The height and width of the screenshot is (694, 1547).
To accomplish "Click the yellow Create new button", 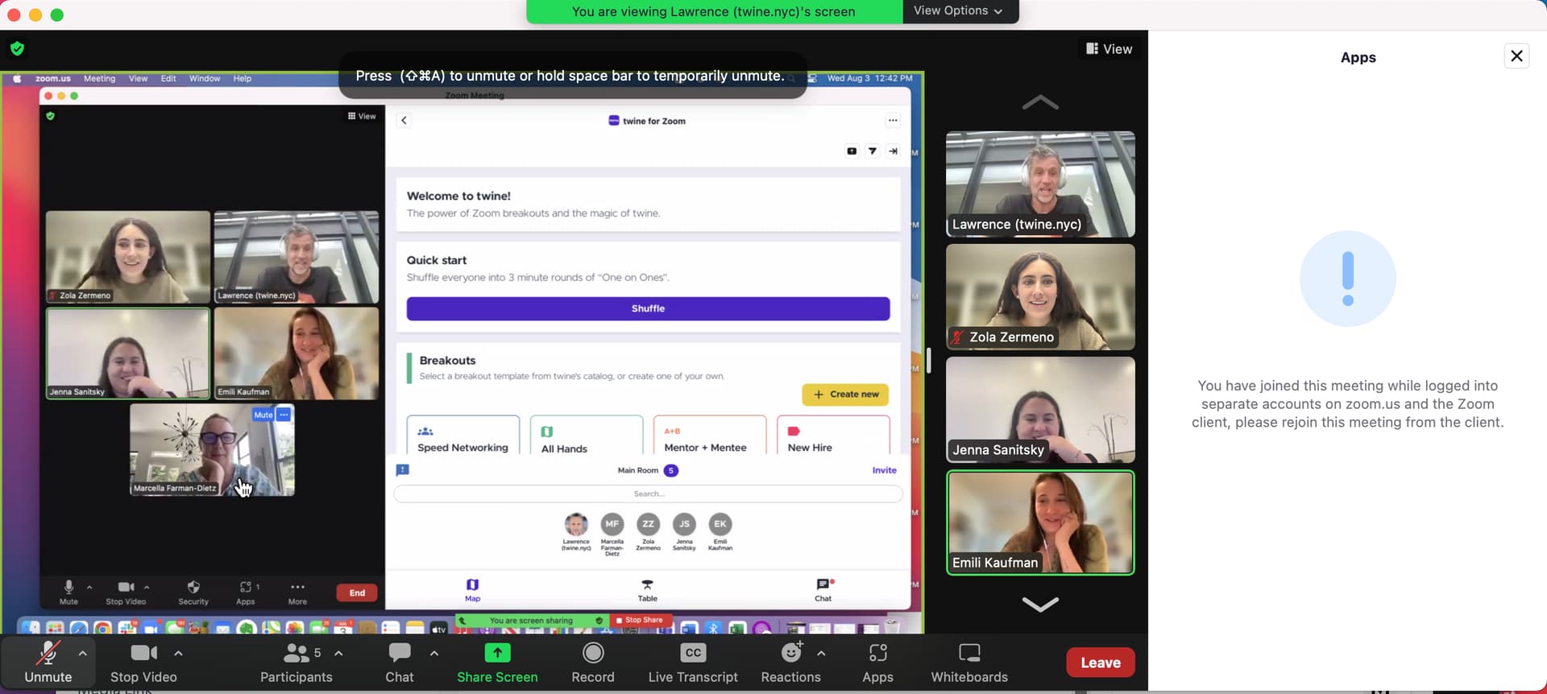I will click(845, 395).
